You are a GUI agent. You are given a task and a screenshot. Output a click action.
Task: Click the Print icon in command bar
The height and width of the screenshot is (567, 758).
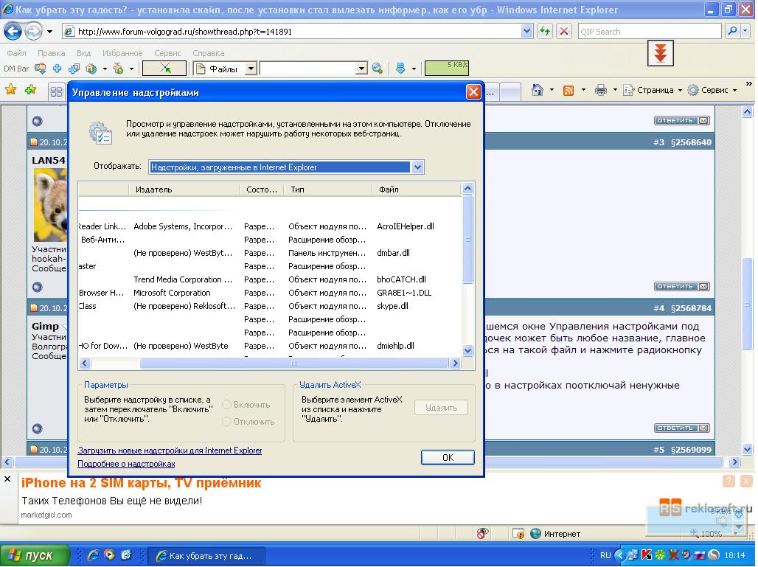point(601,90)
